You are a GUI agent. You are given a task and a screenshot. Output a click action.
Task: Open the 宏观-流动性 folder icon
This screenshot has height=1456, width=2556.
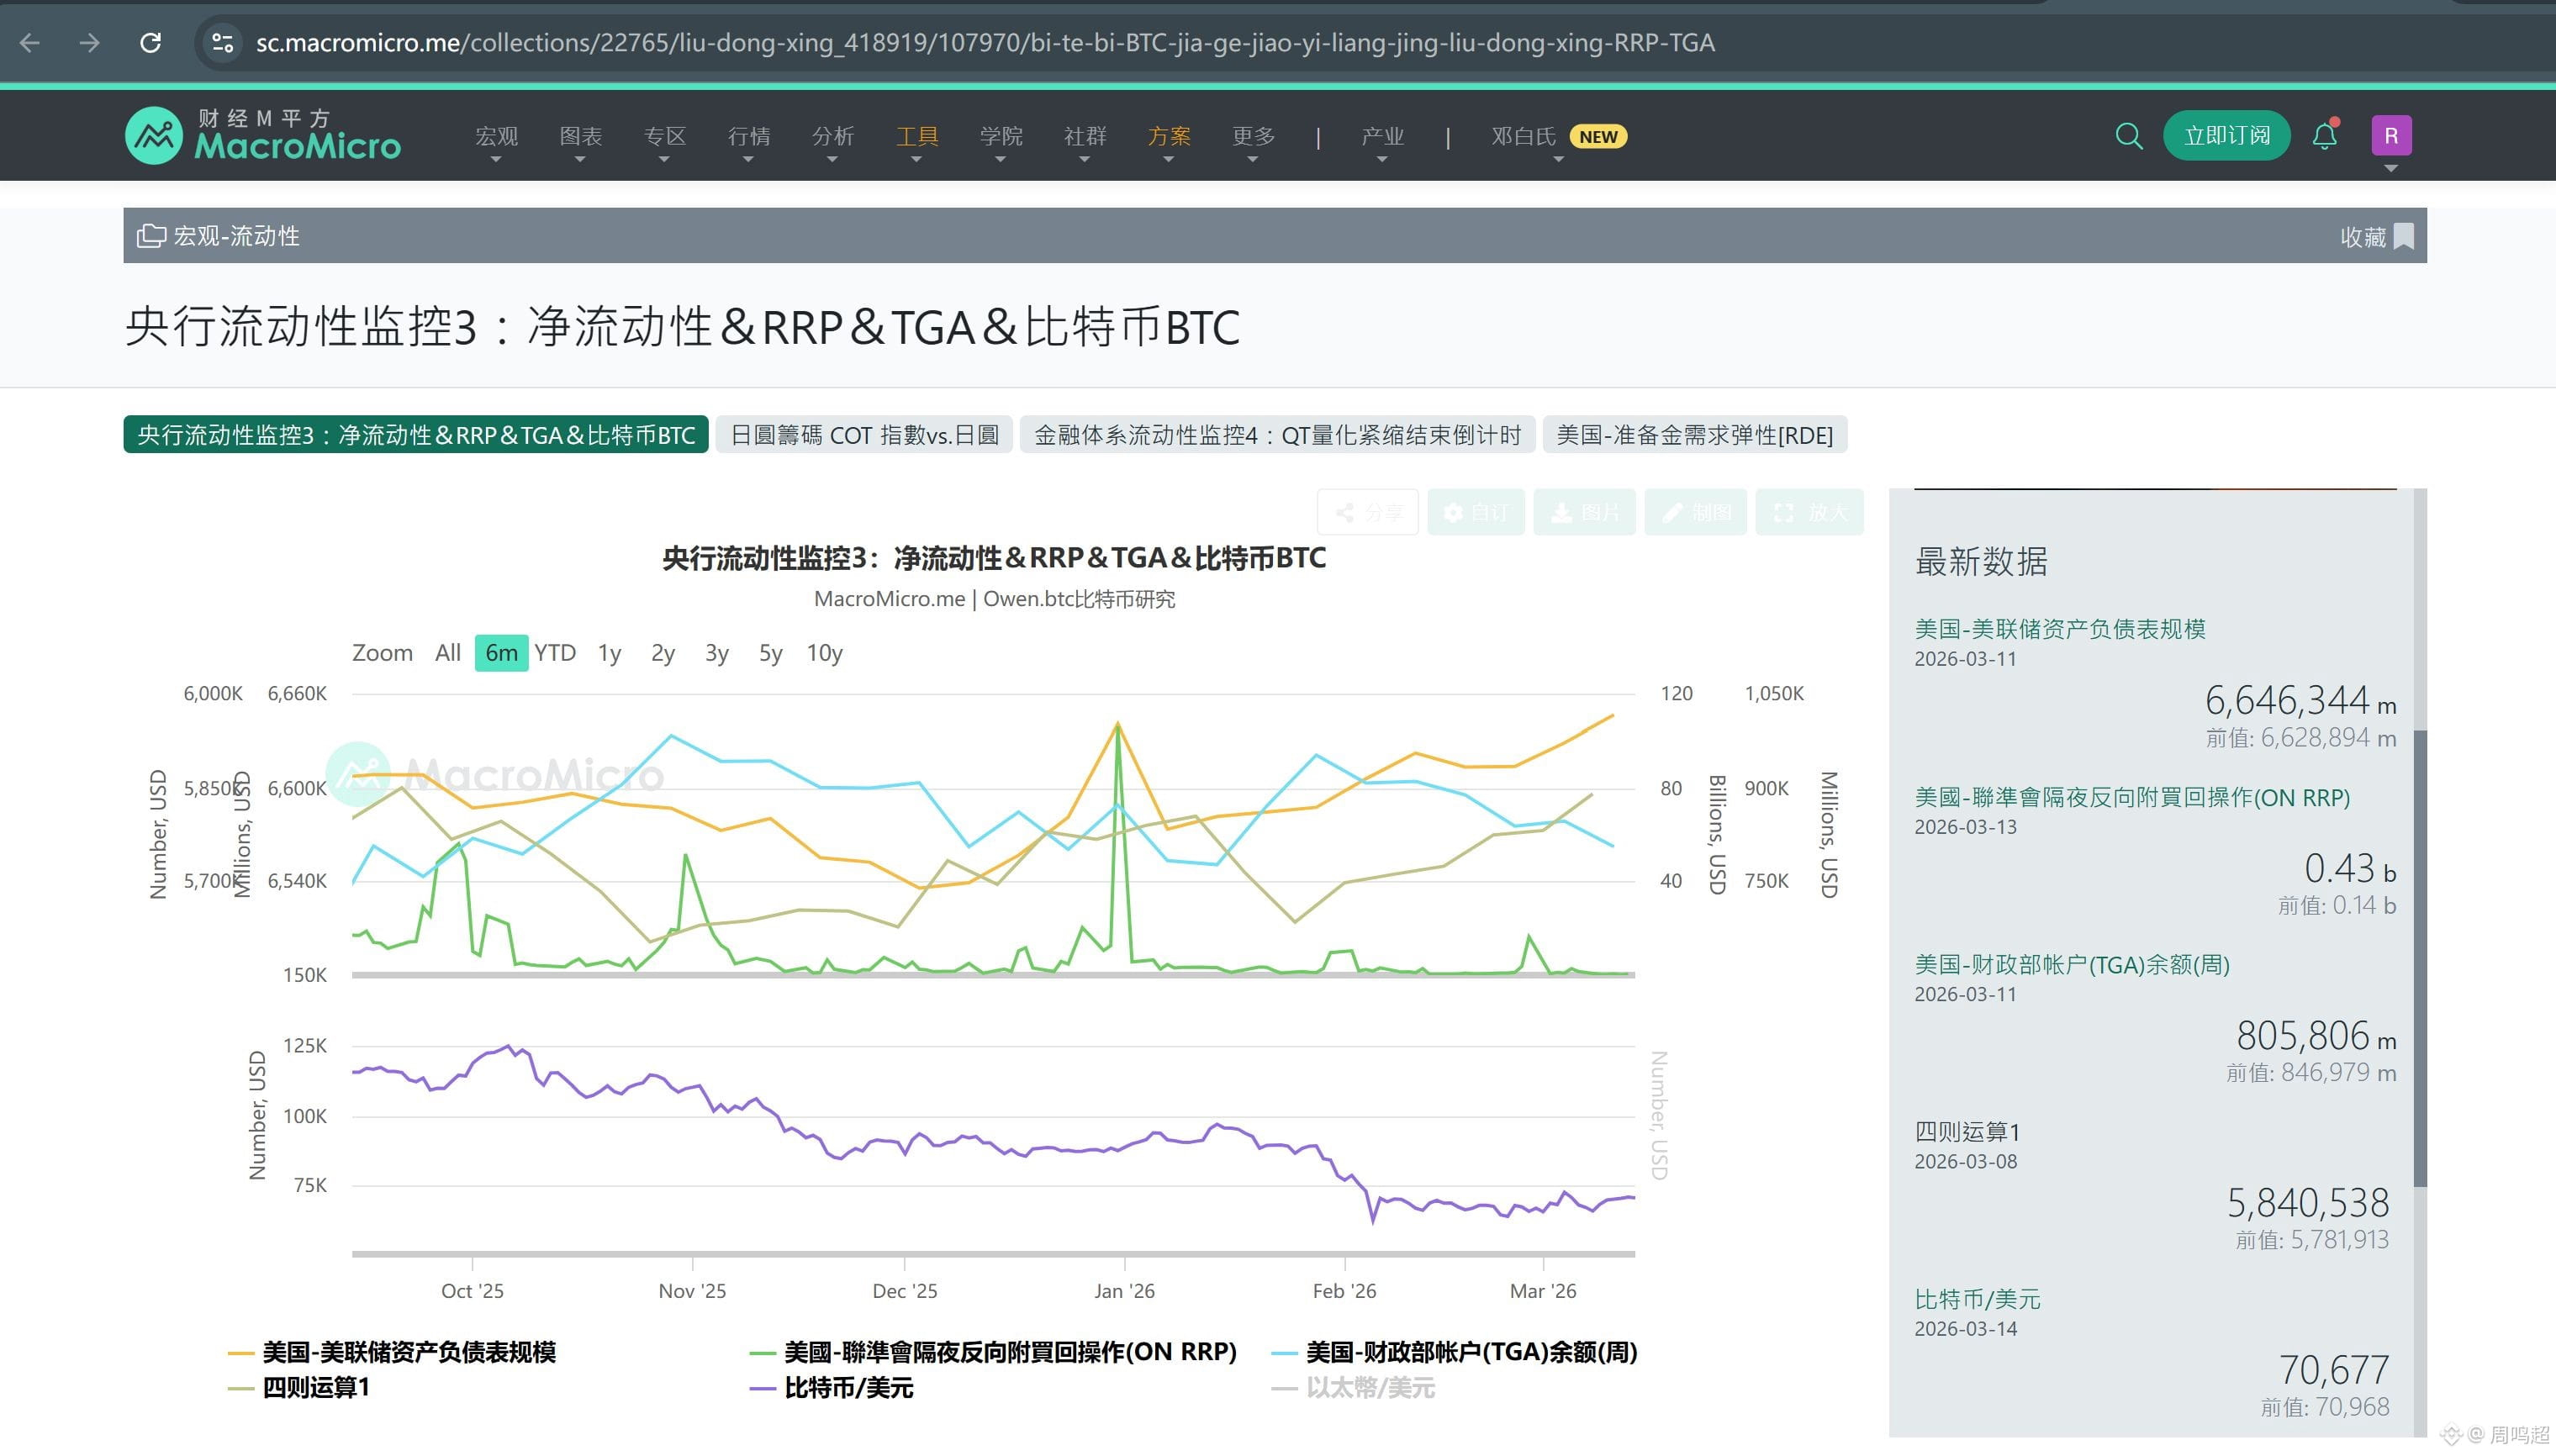pyautogui.click(x=151, y=236)
